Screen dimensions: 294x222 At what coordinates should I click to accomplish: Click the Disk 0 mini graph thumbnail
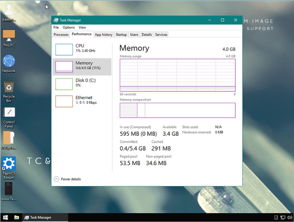(x=64, y=84)
